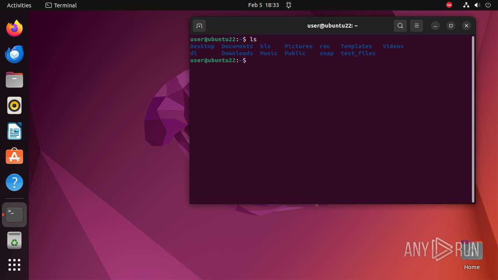Screen dimensions: 498x280
Task: Open Rhythmbox music player
Action: [14, 105]
